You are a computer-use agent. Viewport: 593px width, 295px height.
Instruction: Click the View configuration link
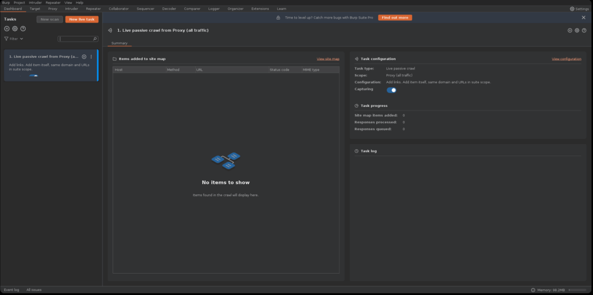pyautogui.click(x=566, y=59)
